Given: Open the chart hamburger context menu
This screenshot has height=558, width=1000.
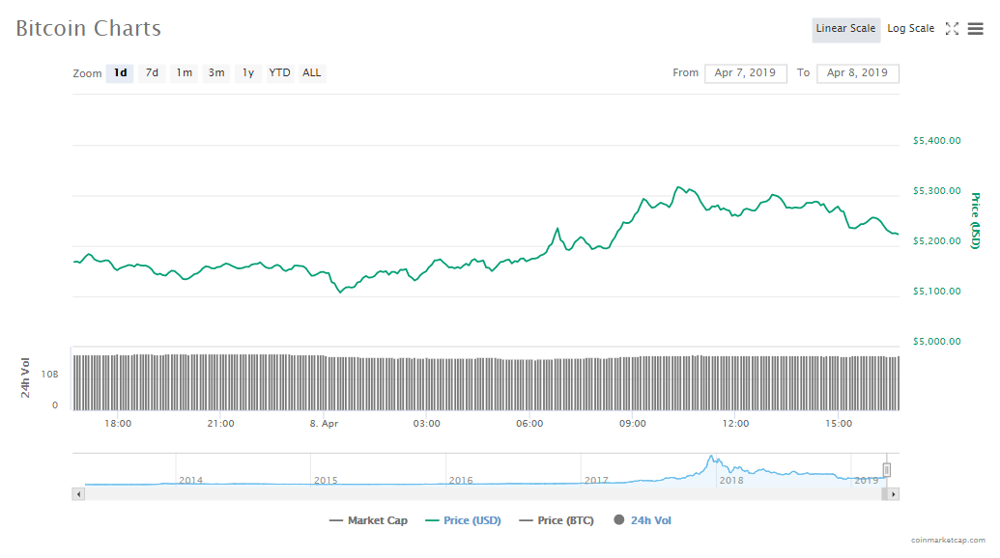Looking at the screenshot, I should pyautogui.click(x=975, y=29).
